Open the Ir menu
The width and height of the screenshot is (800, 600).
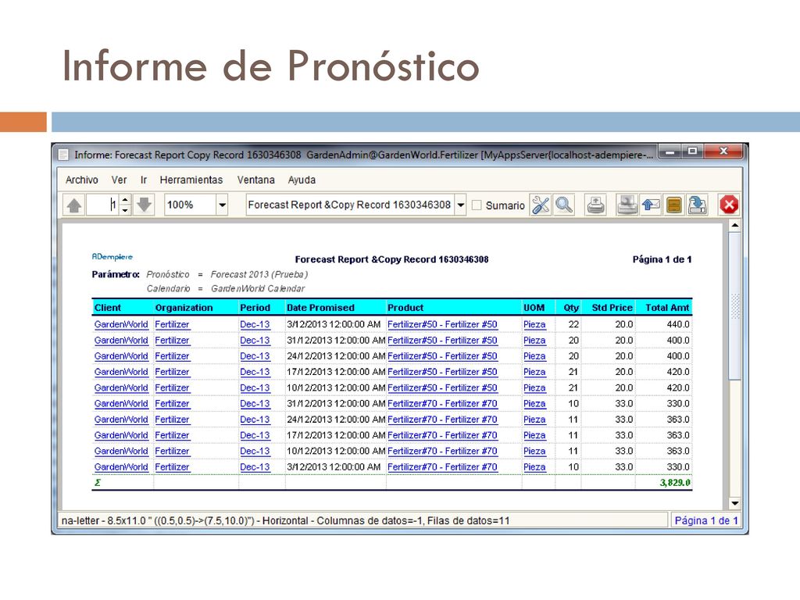pos(144,180)
